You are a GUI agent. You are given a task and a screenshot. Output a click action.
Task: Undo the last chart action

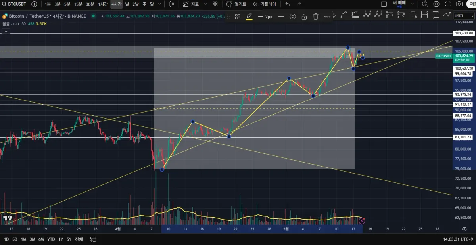[288, 4]
